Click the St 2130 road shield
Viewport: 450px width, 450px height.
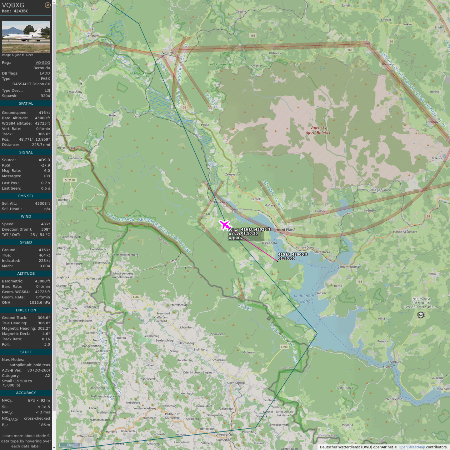point(70,180)
